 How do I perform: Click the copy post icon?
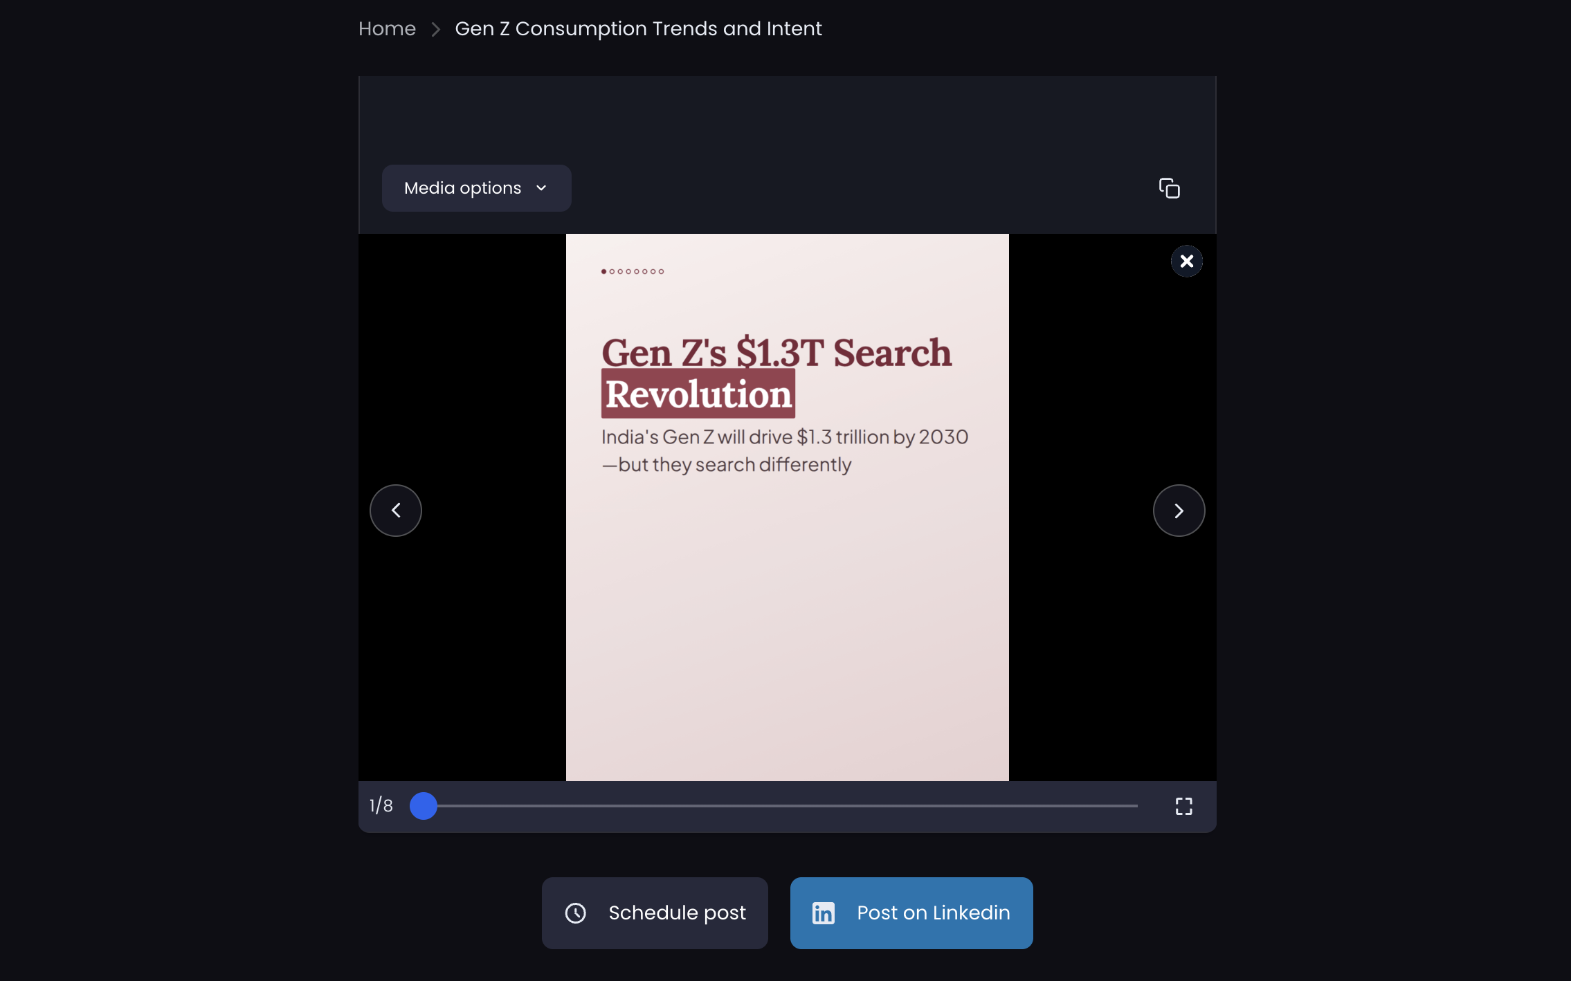click(x=1169, y=188)
